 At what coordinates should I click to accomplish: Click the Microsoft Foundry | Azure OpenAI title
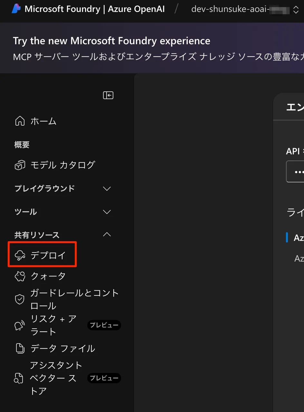(94, 9)
